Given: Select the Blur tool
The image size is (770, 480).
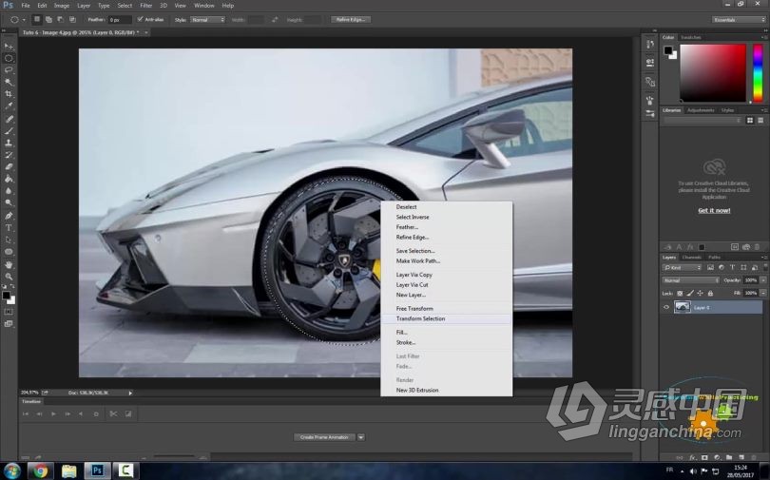Looking at the screenshot, I should click(x=9, y=191).
